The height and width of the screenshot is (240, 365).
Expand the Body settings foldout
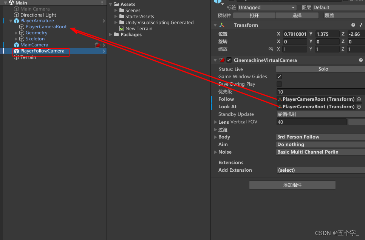click(215, 137)
